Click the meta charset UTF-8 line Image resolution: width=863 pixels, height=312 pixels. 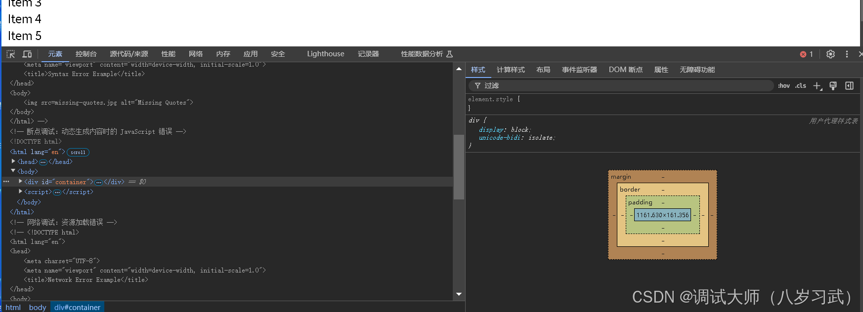tap(62, 261)
